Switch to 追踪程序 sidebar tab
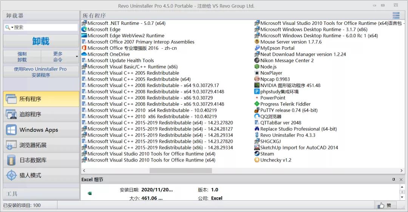This screenshot has height=212, width=408. point(41,114)
